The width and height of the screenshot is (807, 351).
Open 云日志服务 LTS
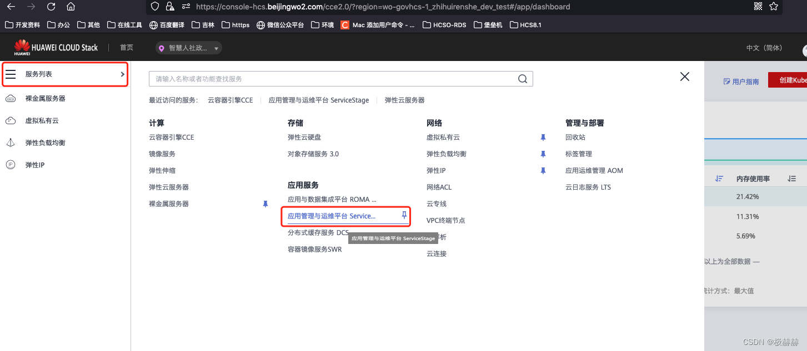point(588,187)
